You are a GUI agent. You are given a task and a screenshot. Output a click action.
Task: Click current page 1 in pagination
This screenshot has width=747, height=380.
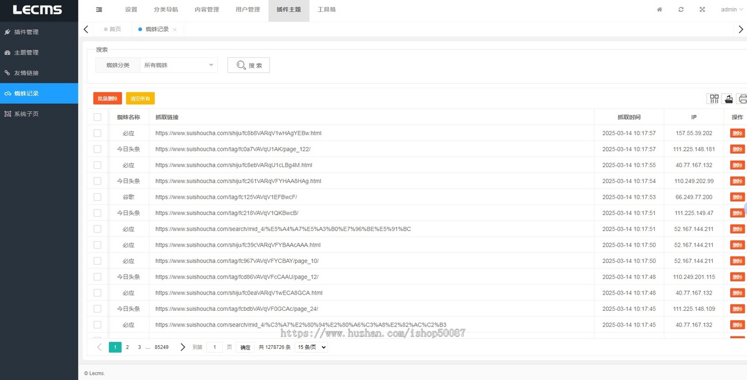[x=115, y=347]
